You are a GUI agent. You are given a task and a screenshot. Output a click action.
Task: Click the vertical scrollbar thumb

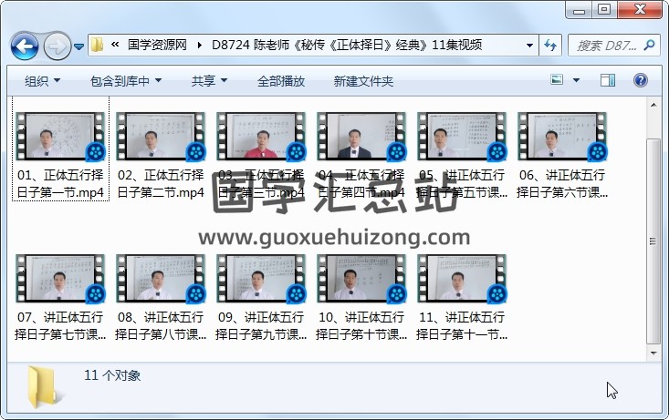(653, 241)
